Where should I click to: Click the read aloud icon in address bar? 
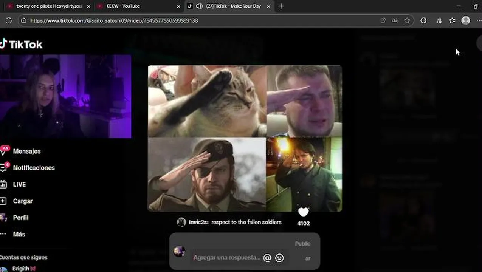(395, 20)
